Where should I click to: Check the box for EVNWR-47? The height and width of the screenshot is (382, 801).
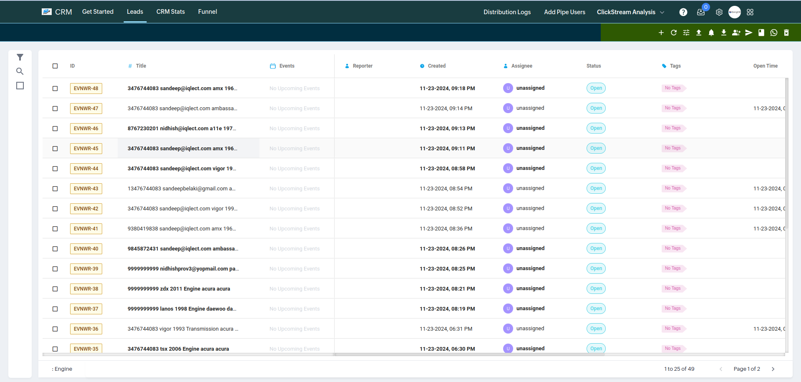55,109
